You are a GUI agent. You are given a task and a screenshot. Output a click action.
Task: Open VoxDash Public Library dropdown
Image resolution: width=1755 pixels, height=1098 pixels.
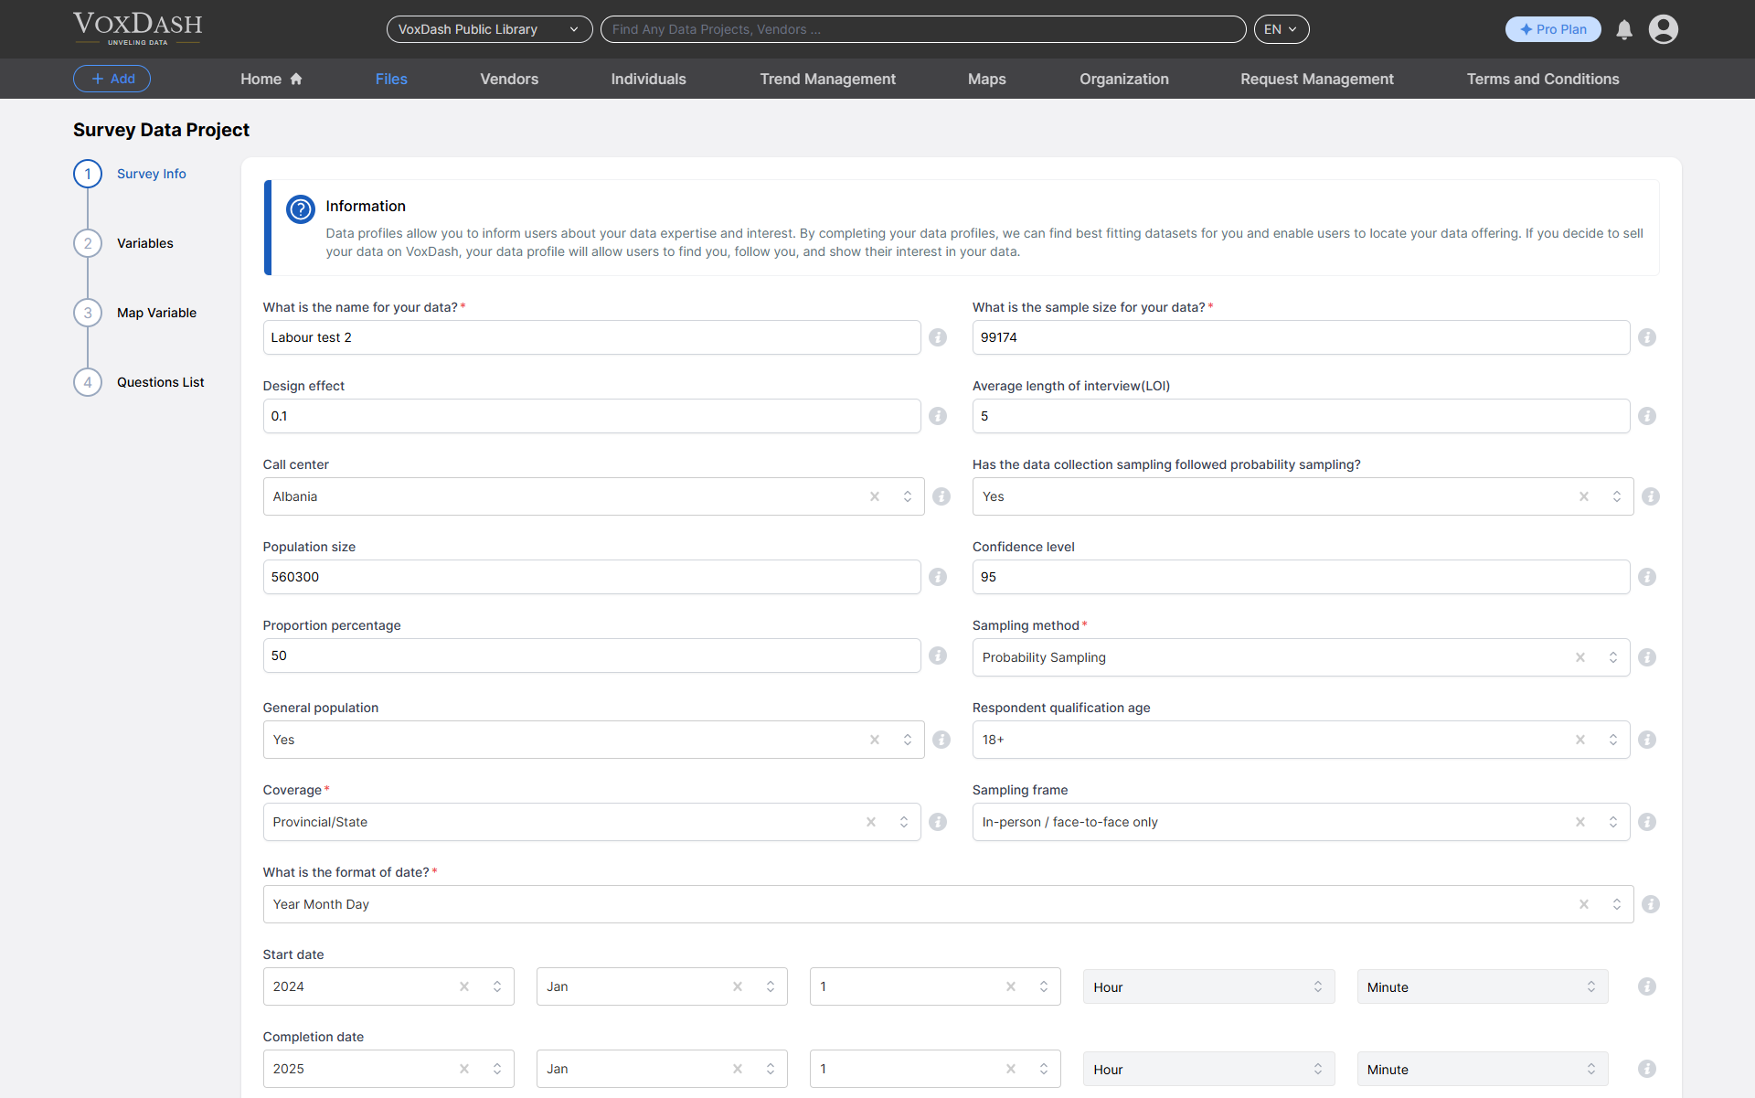pyautogui.click(x=489, y=29)
